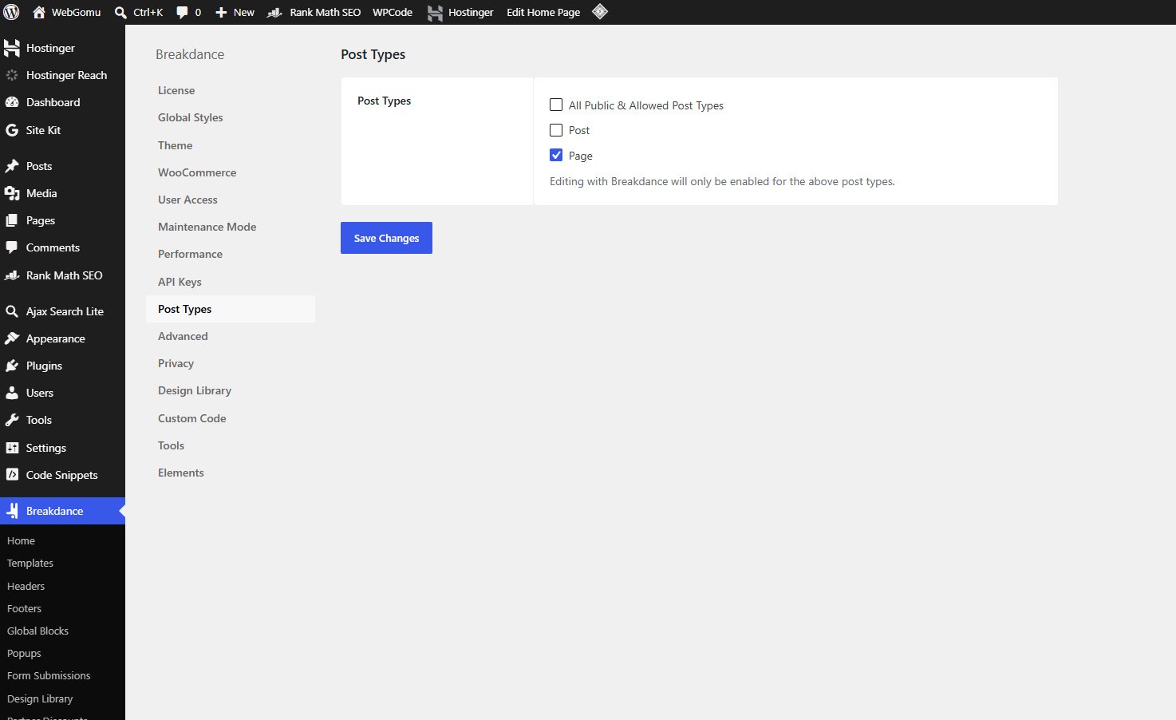Click the Hostinger icon in the sidebar
Viewport: 1176px width, 720px height.
12,48
